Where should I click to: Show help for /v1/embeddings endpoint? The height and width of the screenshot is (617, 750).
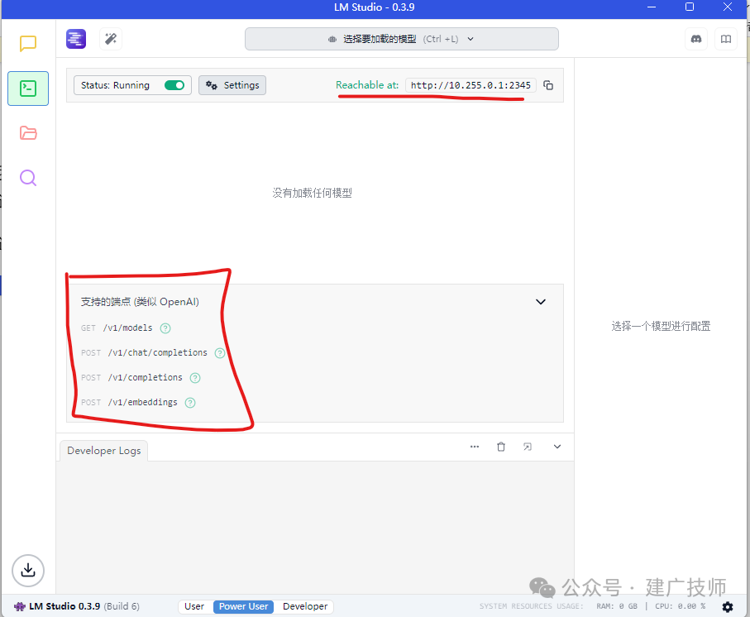point(190,403)
